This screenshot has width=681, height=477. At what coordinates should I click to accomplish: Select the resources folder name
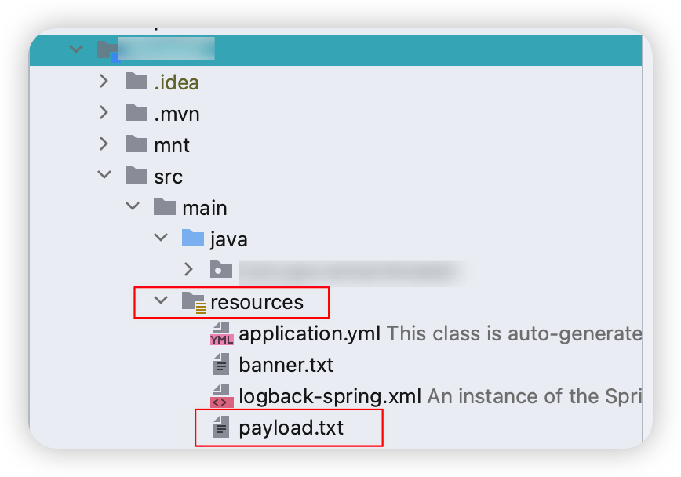[x=257, y=302]
